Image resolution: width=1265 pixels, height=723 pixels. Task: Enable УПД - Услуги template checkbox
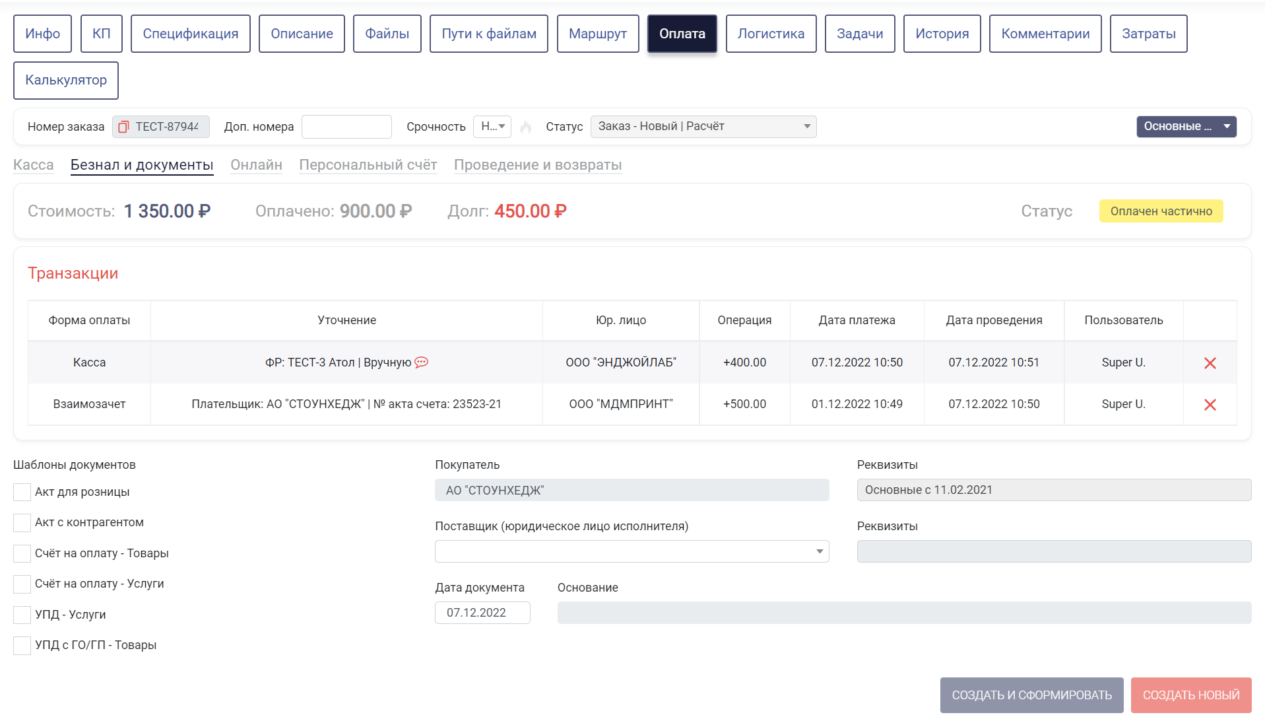click(22, 615)
